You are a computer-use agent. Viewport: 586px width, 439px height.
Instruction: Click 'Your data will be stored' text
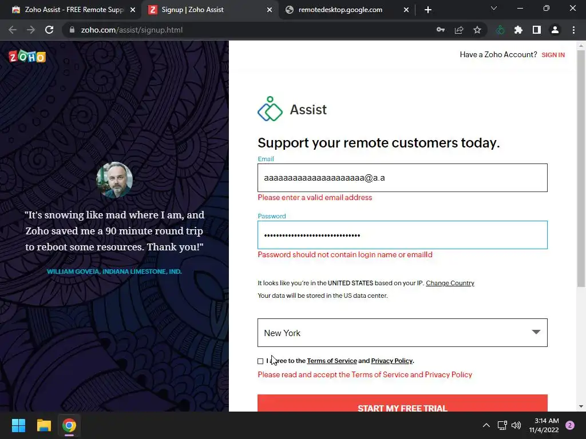(323, 296)
